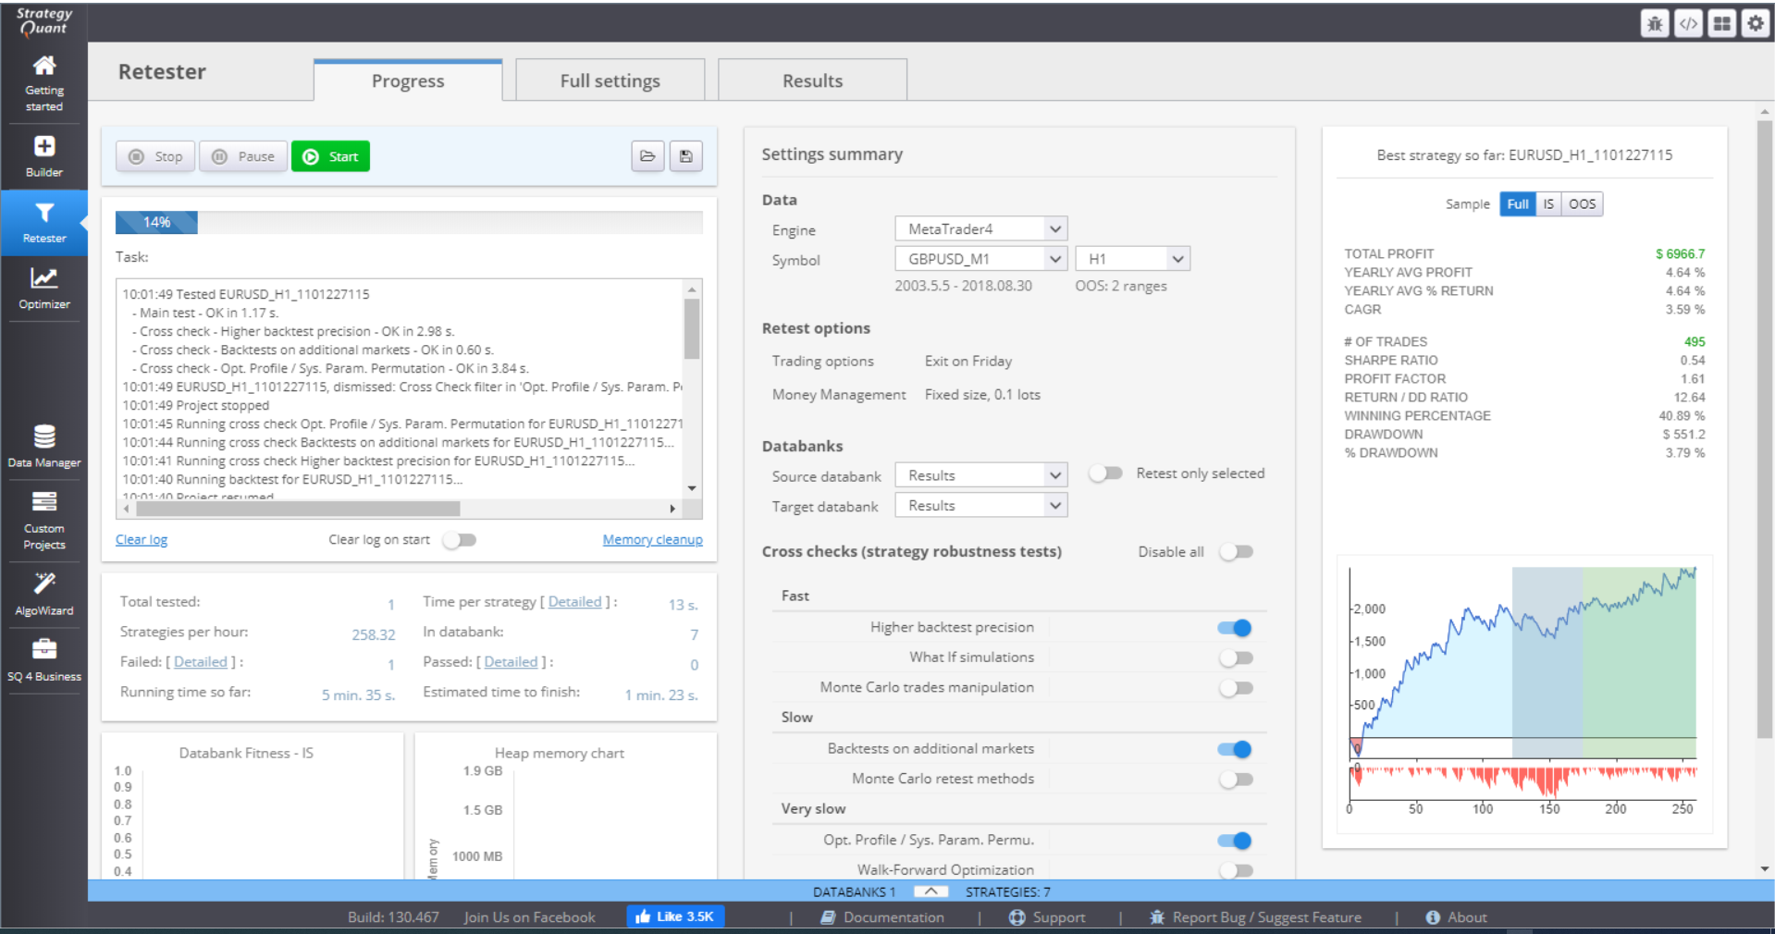
Task: Open Custom Projects module
Action: coord(44,520)
